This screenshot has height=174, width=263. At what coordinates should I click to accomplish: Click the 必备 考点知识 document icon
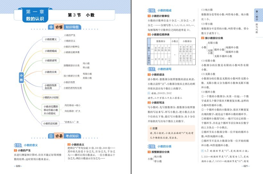[51, 136]
